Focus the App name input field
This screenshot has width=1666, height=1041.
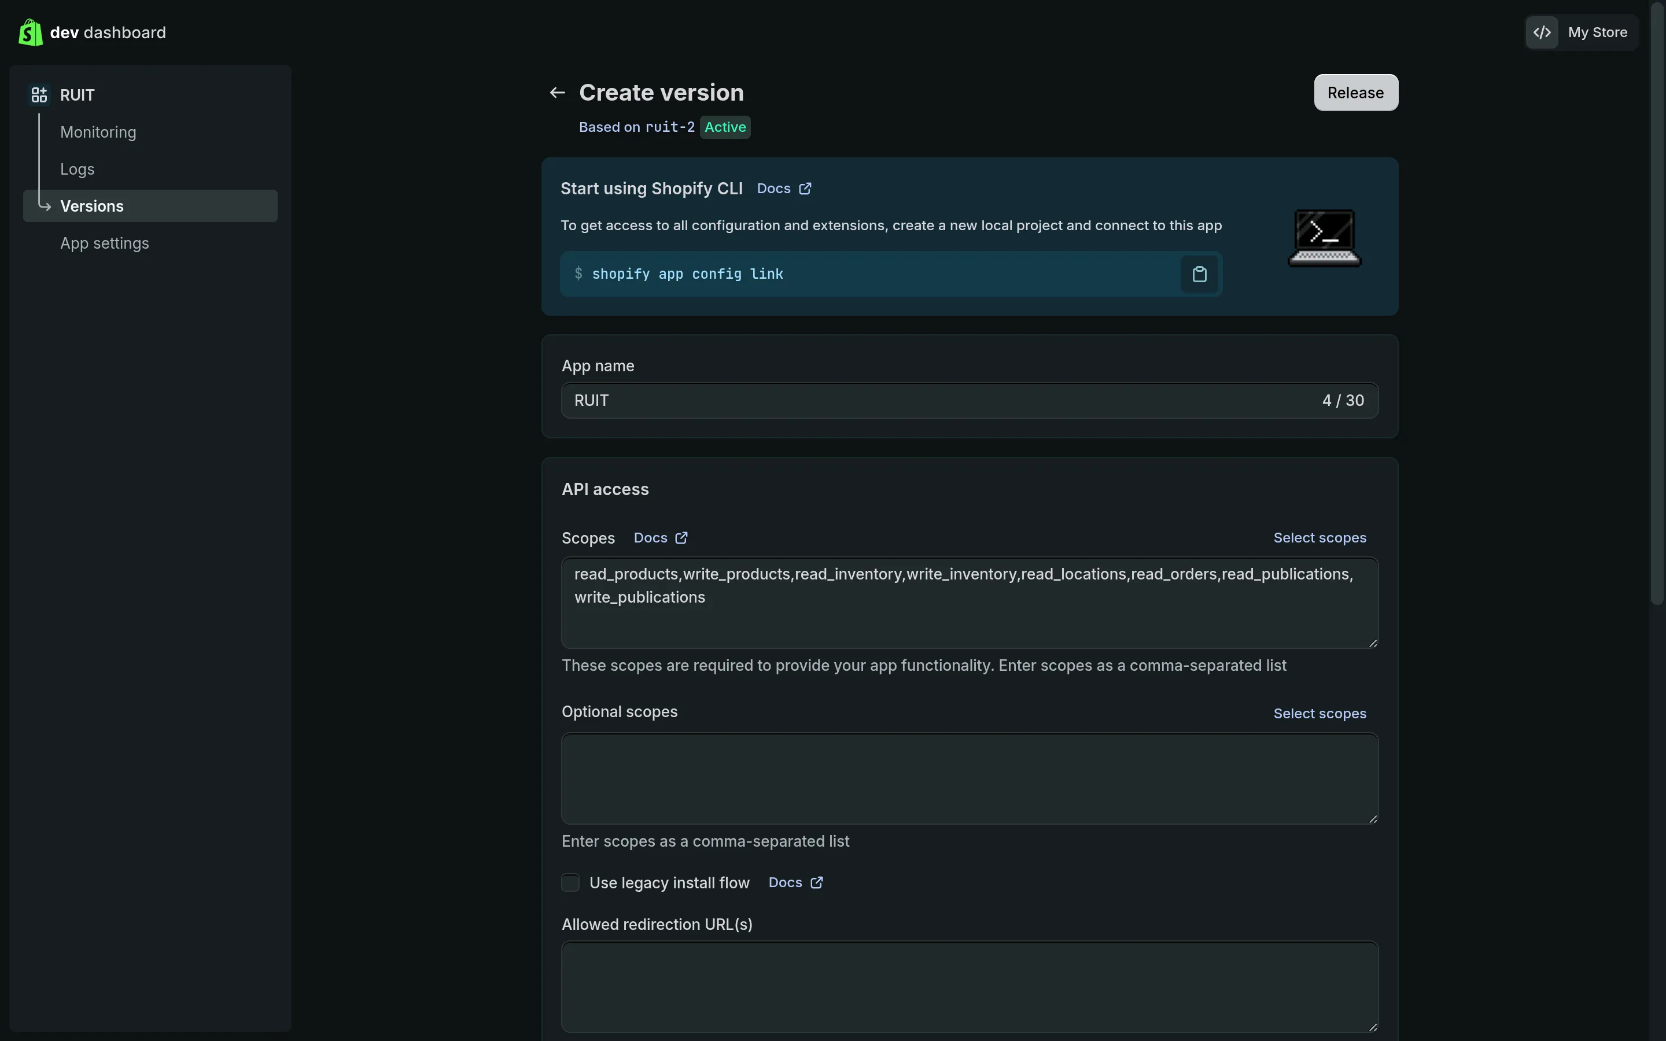[x=970, y=401]
